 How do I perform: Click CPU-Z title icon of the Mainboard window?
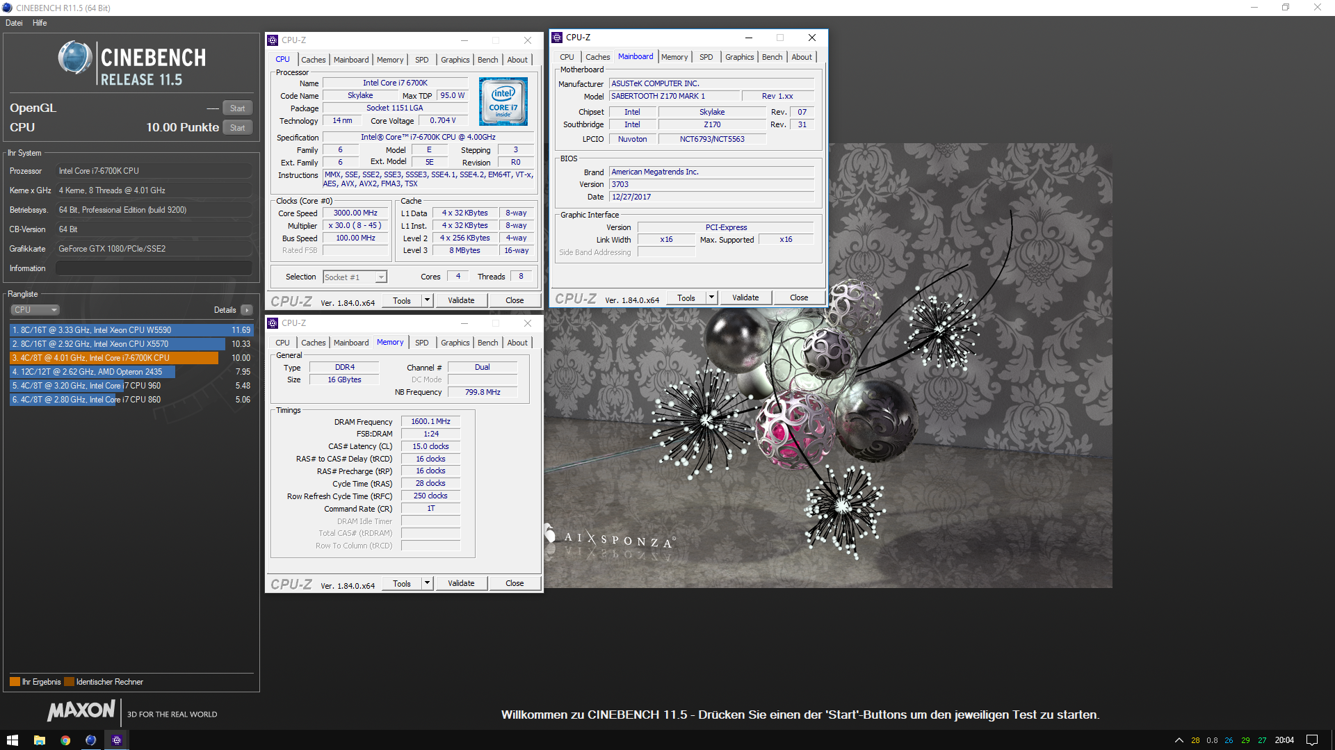[557, 38]
